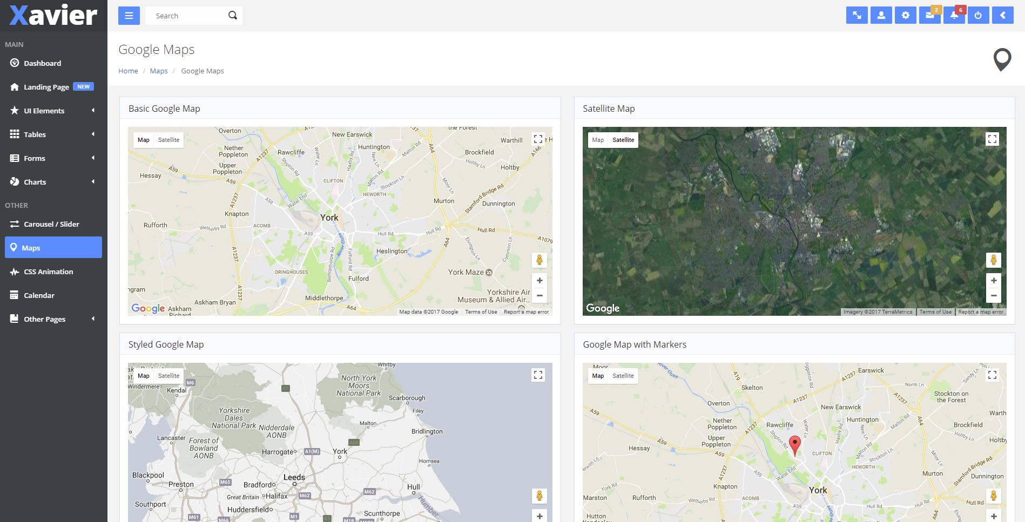Open the settings gear button in header
1025x522 pixels.
905,15
